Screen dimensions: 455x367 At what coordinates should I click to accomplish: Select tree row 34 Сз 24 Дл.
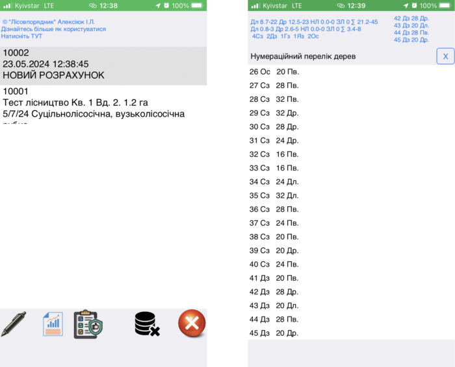pyautogui.click(x=274, y=182)
